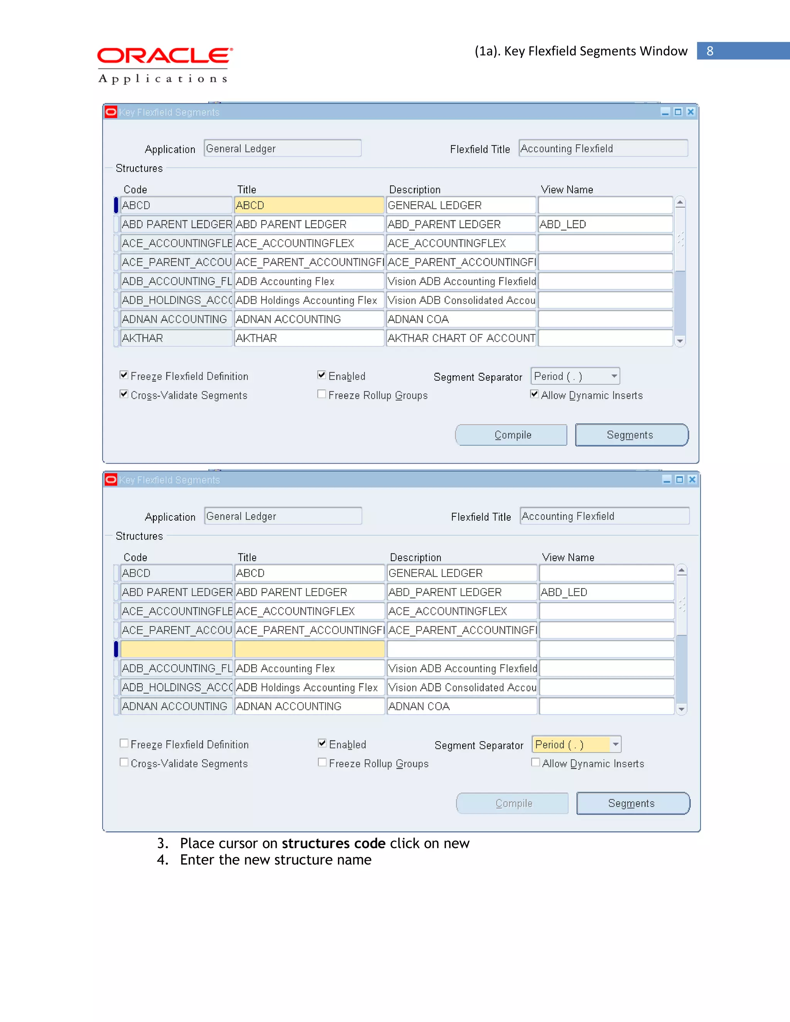The height and width of the screenshot is (1022, 790).
Task: Check Freeze Flexfield Definition in lower window
Action: [124, 743]
